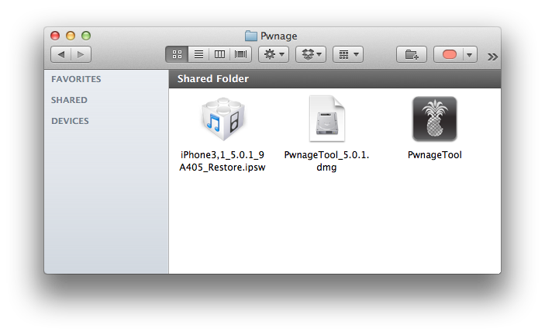Open the Arrange items dropdown
The width and height of the screenshot is (545, 335).
347,54
